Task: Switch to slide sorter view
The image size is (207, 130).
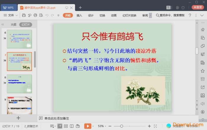Action: point(66,126)
